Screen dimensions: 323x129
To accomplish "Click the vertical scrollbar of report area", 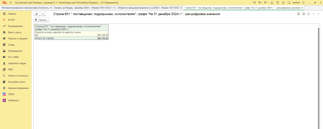I will pyautogui.click(x=319, y=78).
